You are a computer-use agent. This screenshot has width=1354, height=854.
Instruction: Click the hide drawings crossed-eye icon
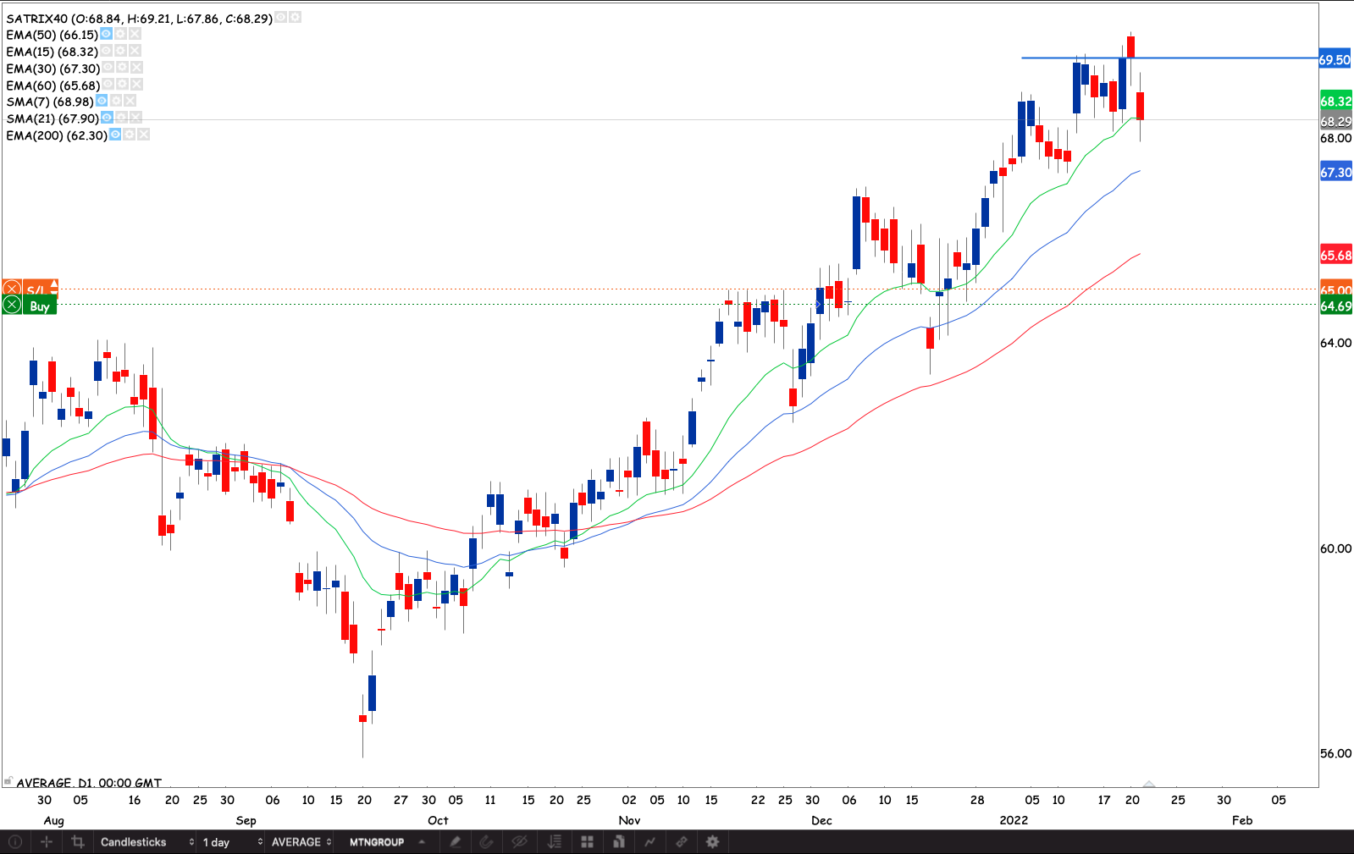pos(519,841)
